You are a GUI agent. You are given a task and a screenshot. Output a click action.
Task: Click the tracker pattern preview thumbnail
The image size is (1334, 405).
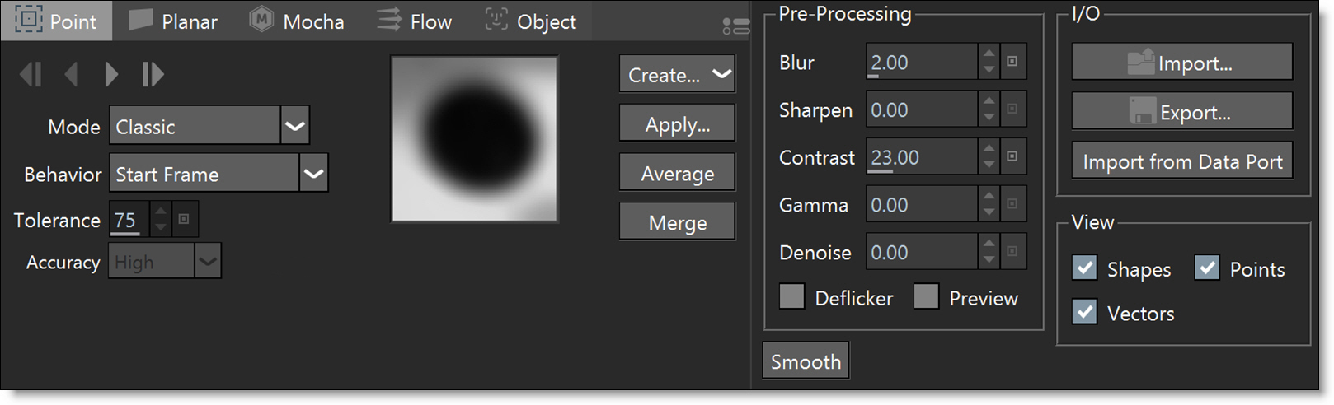(475, 139)
